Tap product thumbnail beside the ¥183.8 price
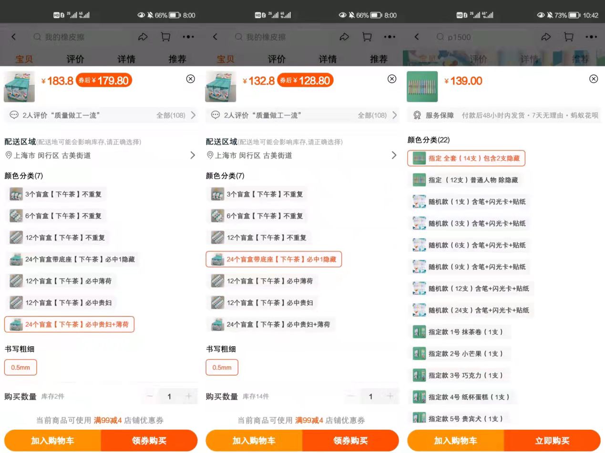605x453 pixels. pyautogui.click(x=19, y=87)
